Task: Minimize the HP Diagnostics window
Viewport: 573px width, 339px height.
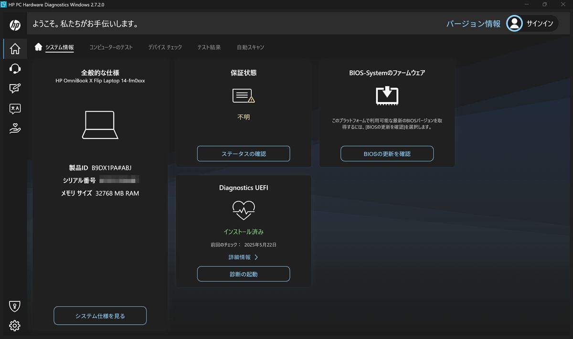Action: click(527, 4)
